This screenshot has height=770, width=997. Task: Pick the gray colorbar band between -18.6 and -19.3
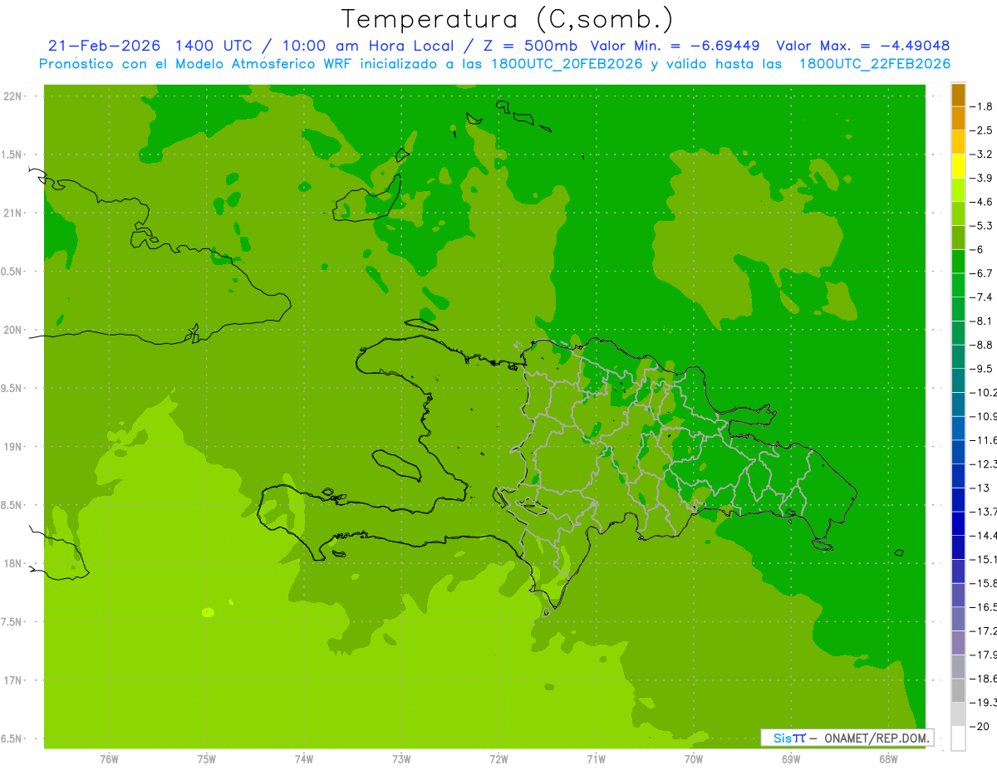point(958,690)
